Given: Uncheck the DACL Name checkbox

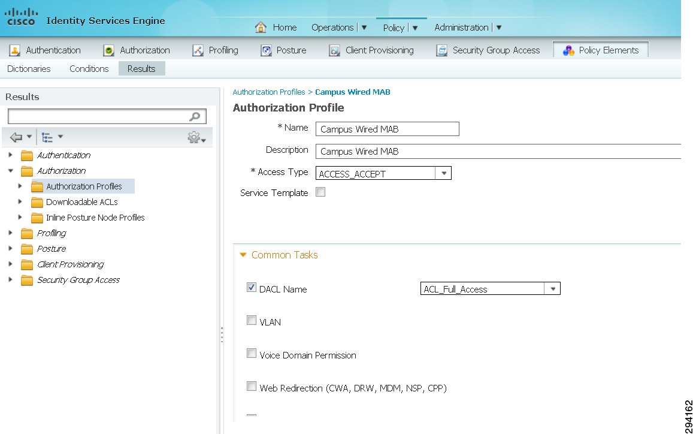Looking at the screenshot, I should [x=252, y=287].
